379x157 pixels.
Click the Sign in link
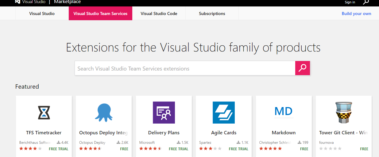point(350,2)
